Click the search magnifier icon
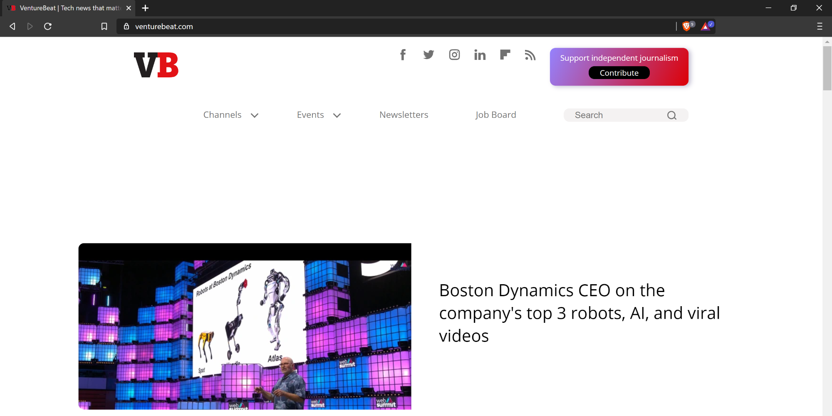Viewport: 832px width, 416px height. pyautogui.click(x=672, y=115)
